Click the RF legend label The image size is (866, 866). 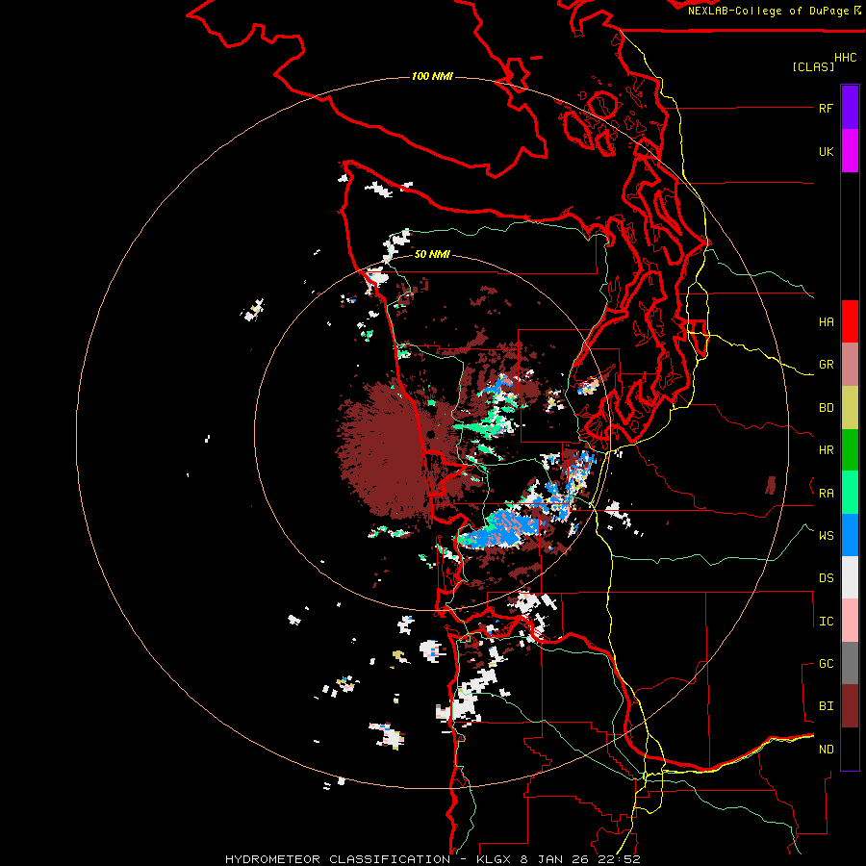click(x=826, y=108)
